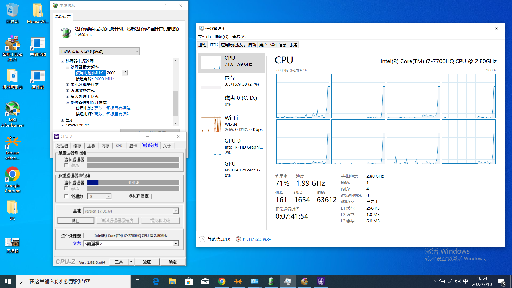Check the single-thread 參考 checkbox

coord(66,165)
